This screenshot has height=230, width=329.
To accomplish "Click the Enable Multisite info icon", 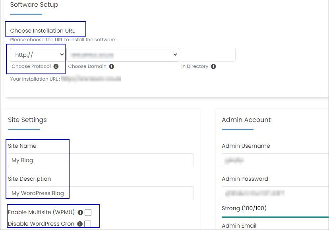I will (80, 213).
